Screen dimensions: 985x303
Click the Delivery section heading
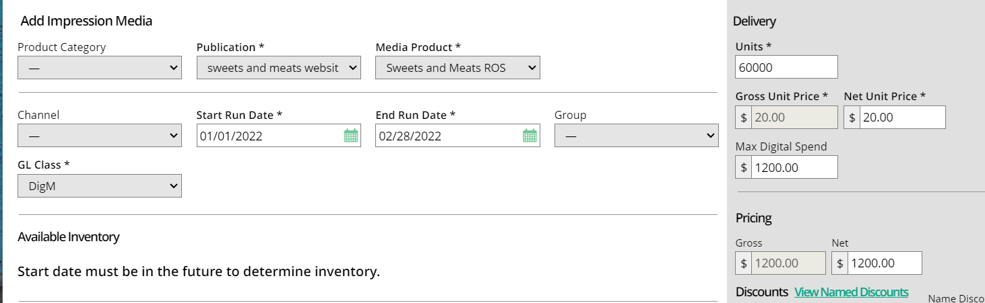pyautogui.click(x=754, y=21)
